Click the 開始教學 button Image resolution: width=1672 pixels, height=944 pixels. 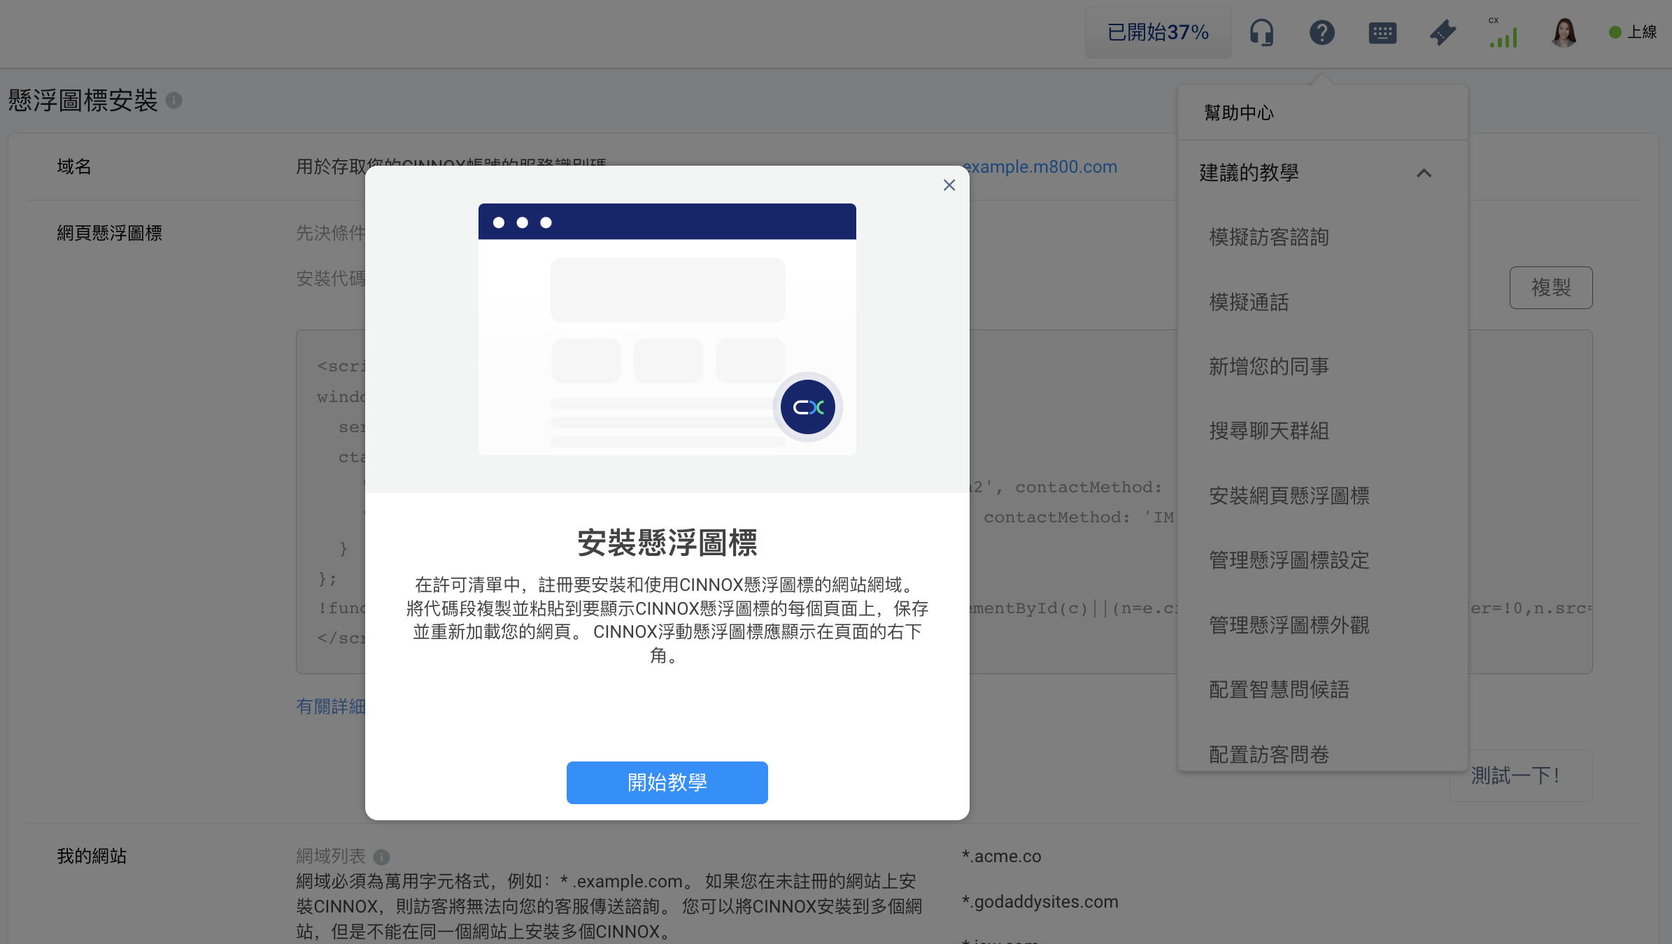pyautogui.click(x=667, y=782)
